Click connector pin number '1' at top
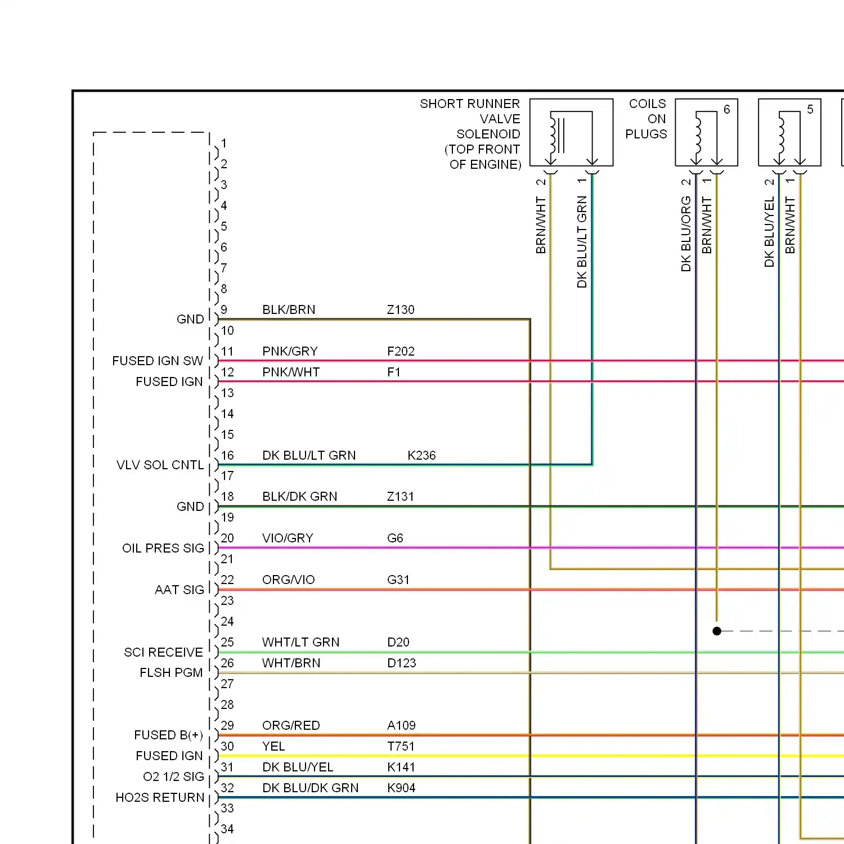The image size is (844, 844). 224,143
